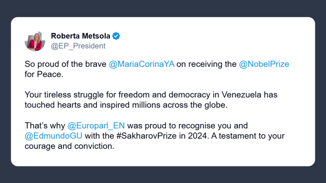Image resolution: width=326 pixels, height=183 pixels.
Task: Click the words "for Peace."
Action: [x=44, y=75]
